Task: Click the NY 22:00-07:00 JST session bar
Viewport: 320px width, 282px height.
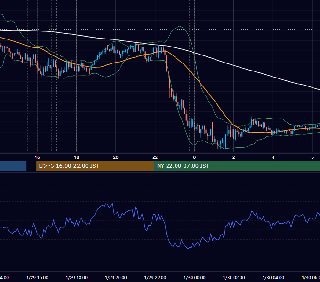Action: coord(237,166)
